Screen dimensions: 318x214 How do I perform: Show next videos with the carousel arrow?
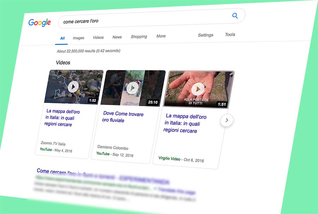227,120
